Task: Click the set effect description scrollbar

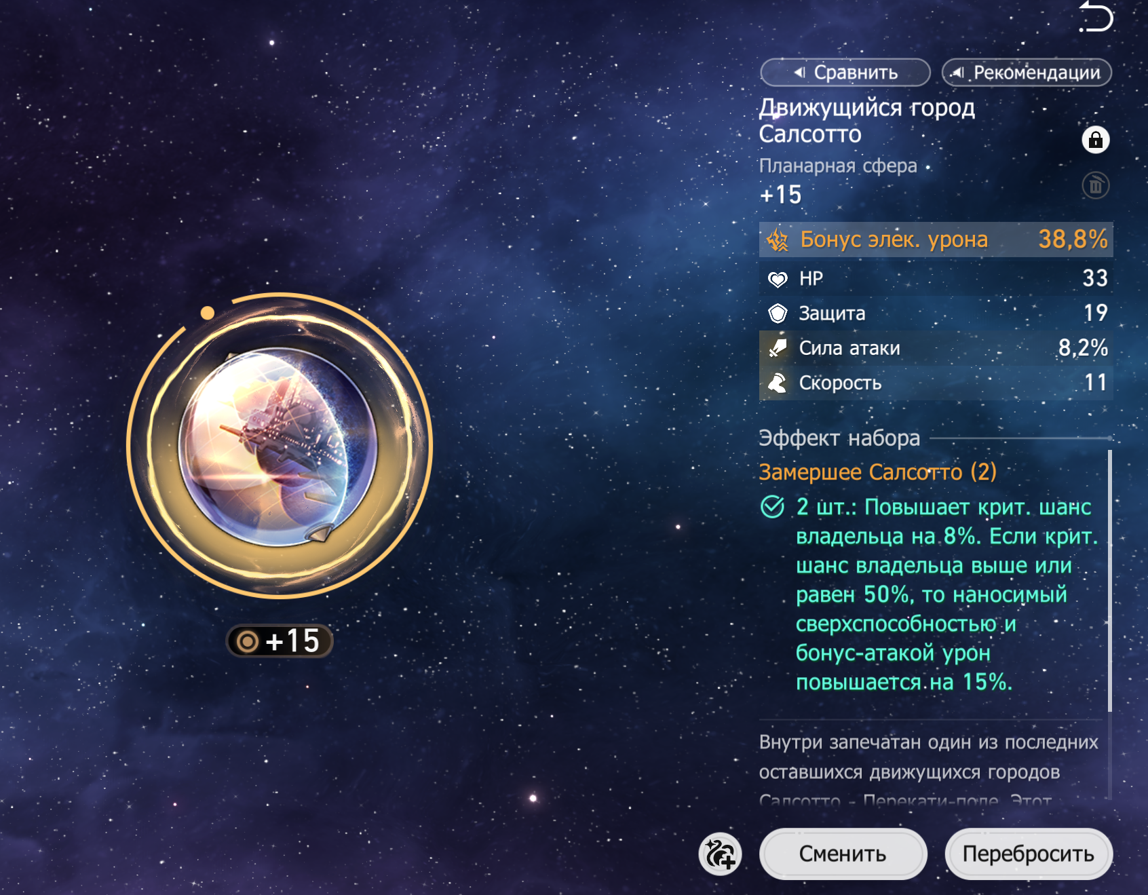Action: pos(1110,581)
